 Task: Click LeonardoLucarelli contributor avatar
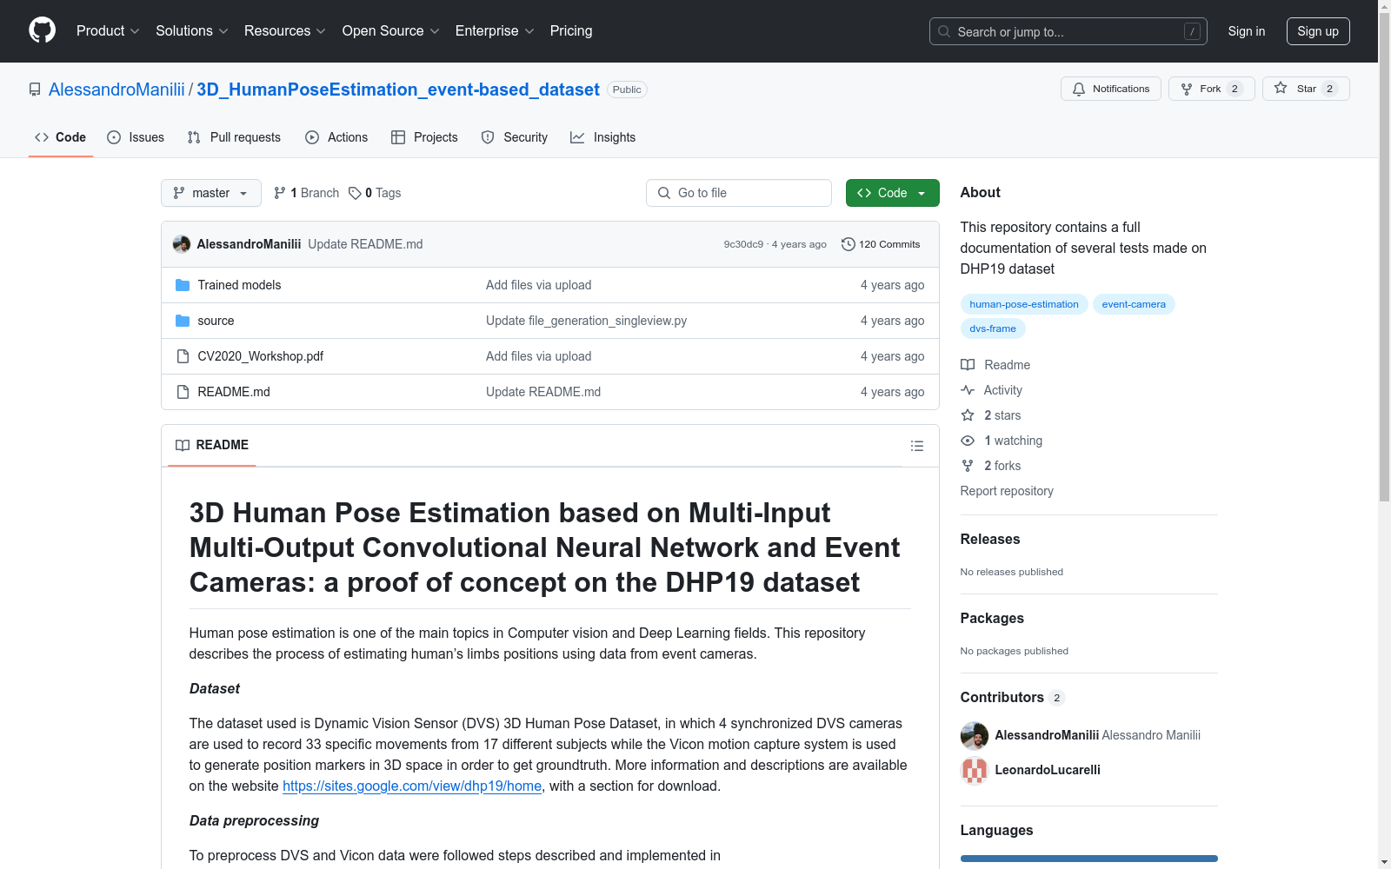click(975, 770)
